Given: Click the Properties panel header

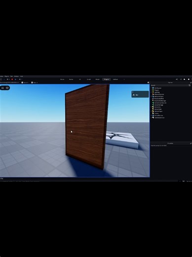Looking at the screenshot, I should click(x=170, y=143).
